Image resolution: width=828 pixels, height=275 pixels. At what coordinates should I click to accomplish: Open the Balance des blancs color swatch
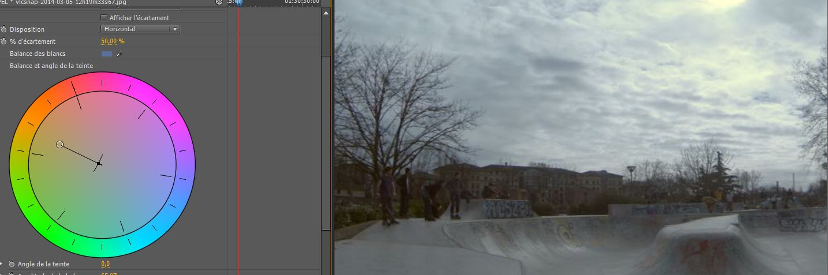pyautogui.click(x=107, y=54)
